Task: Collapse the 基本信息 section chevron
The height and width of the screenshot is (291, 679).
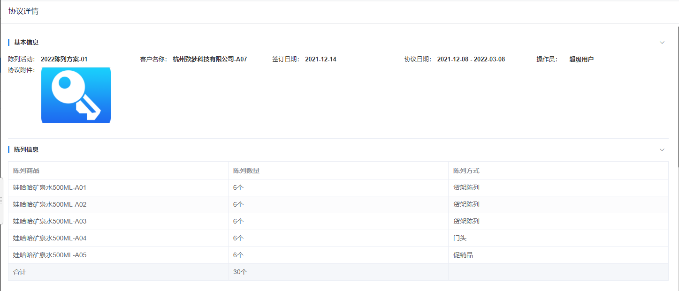Action: pyautogui.click(x=662, y=42)
